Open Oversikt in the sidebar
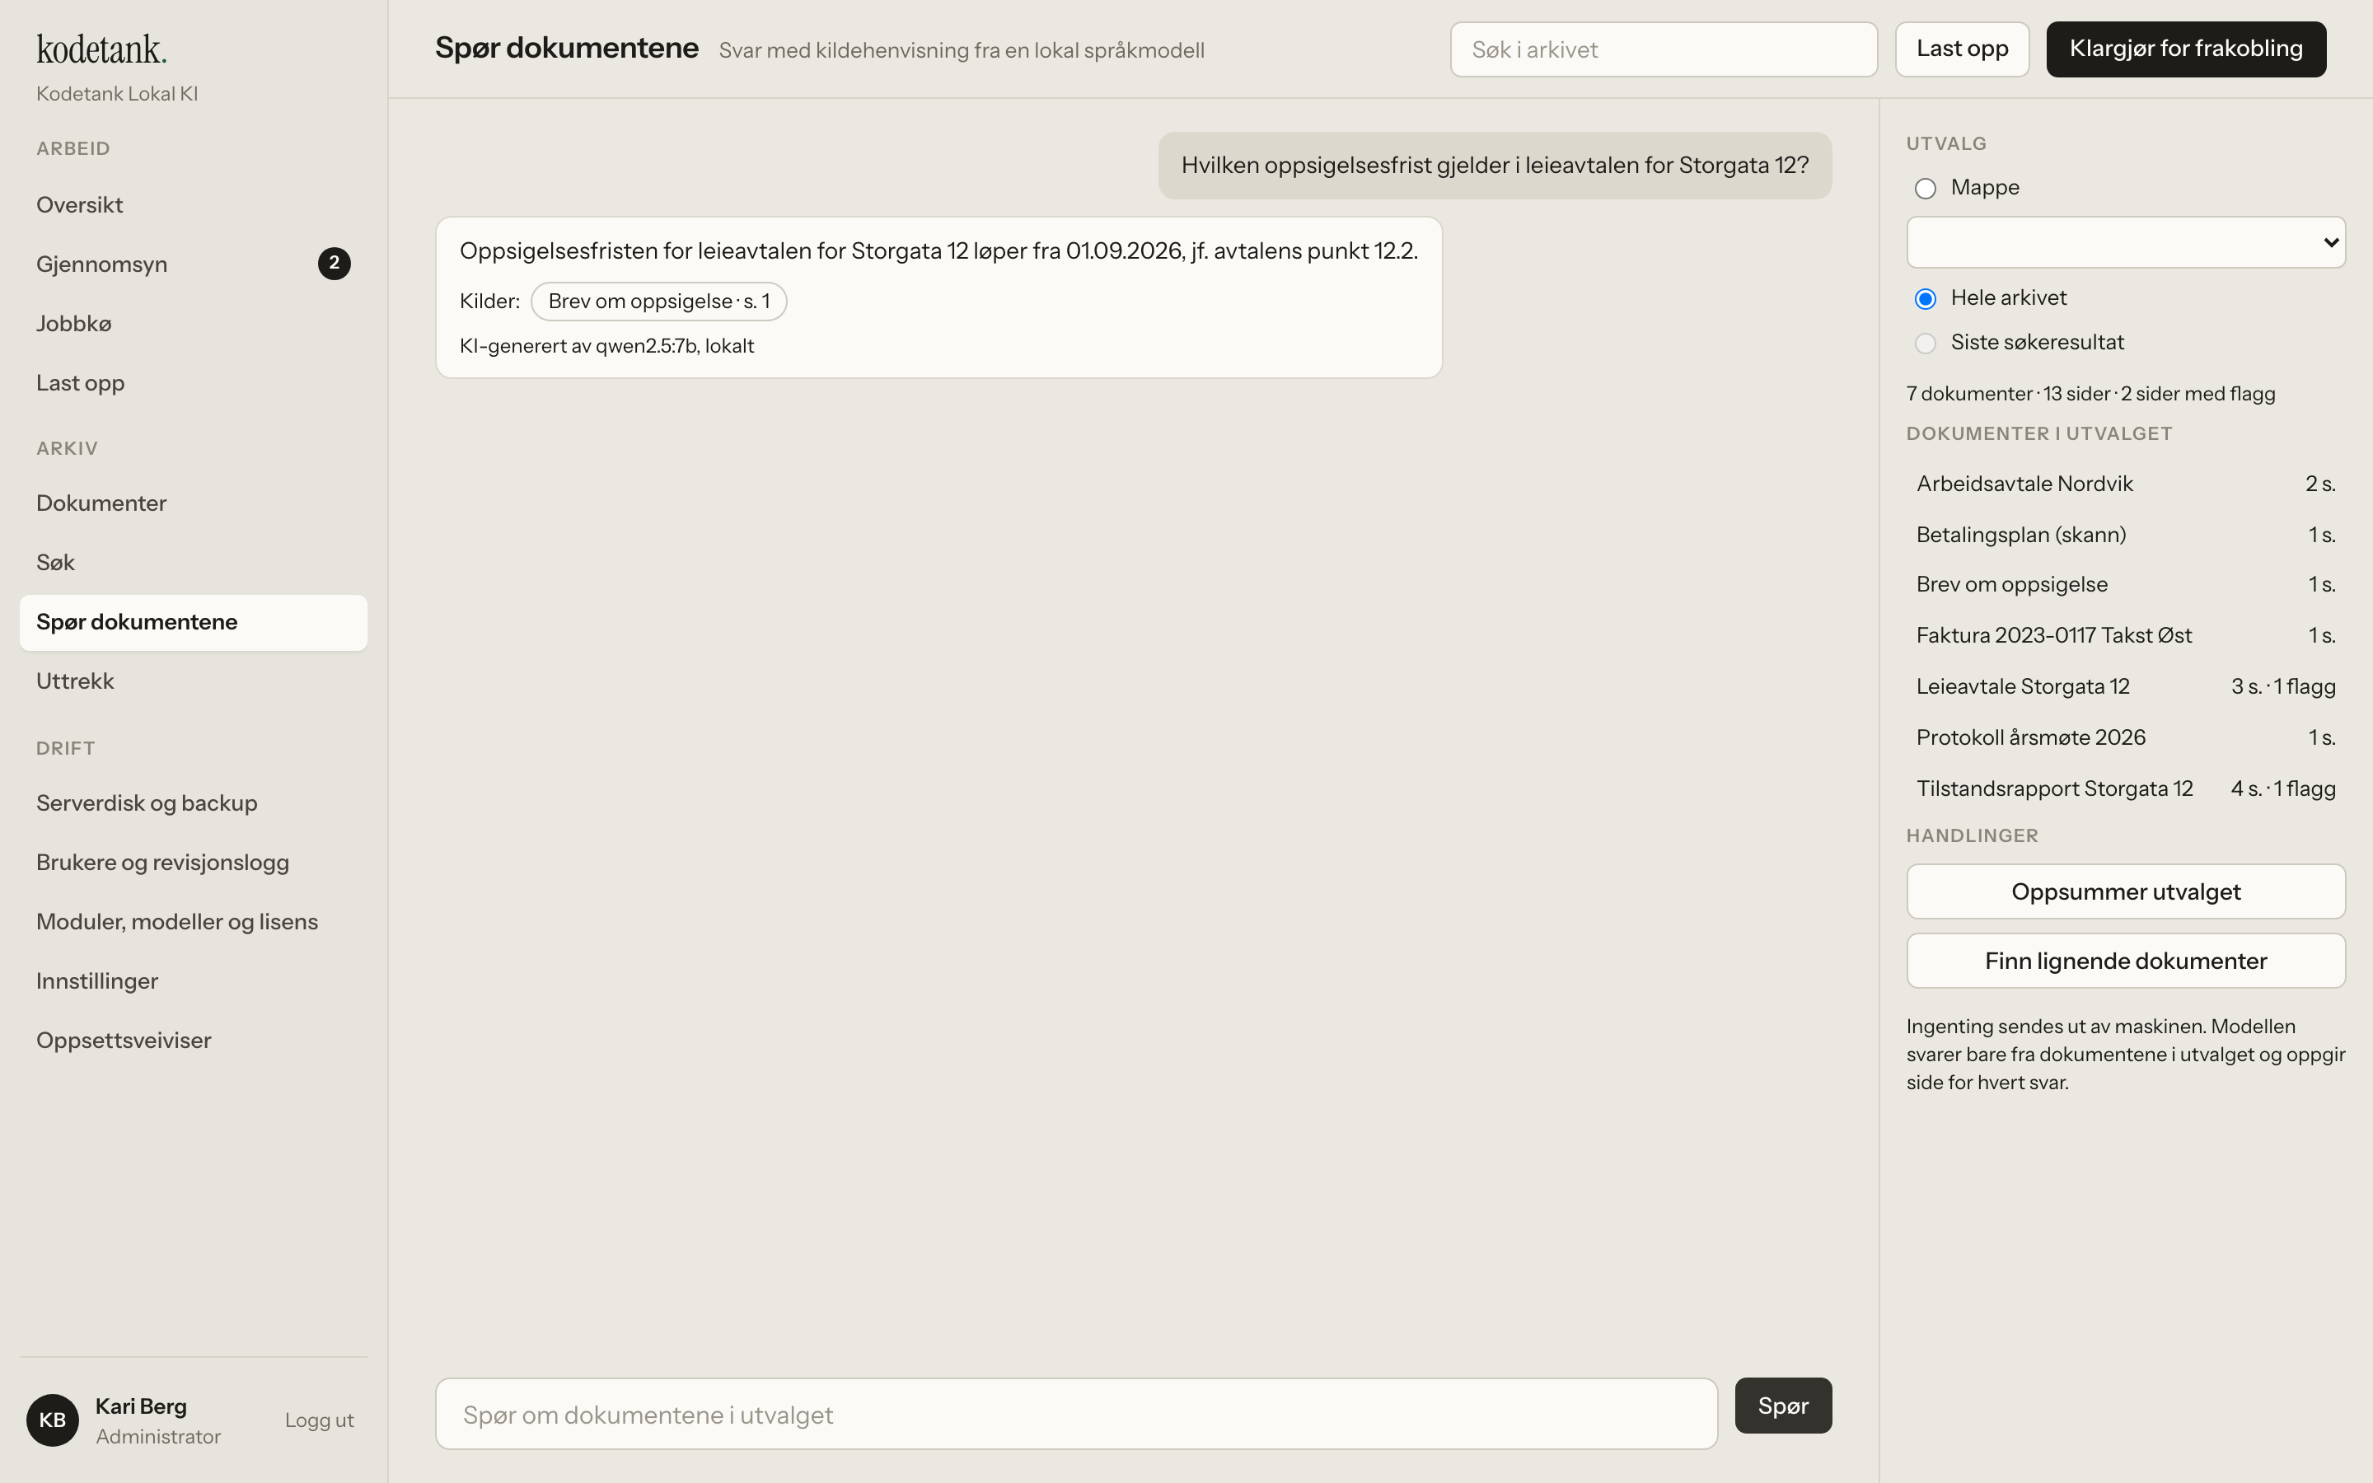 [193, 205]
